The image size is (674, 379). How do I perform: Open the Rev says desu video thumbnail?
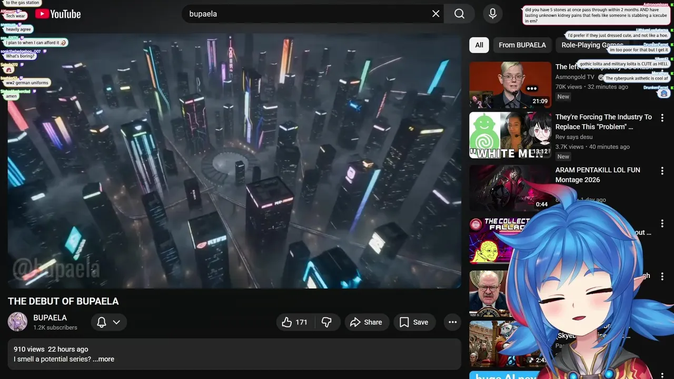click(x=510, y=135)
